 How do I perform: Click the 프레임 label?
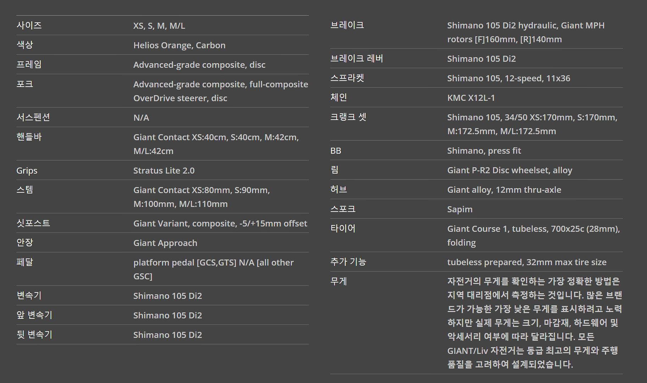point(29,64)
